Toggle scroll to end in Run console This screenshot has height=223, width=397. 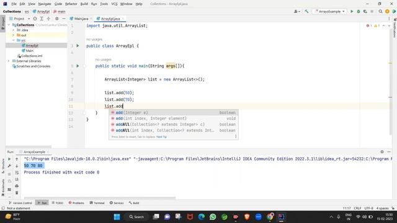tap(17, 179)
